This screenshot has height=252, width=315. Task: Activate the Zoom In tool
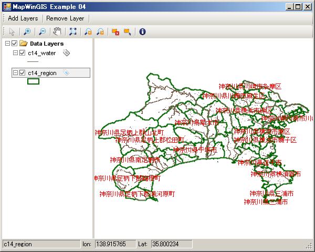click(x=27, y=31)
